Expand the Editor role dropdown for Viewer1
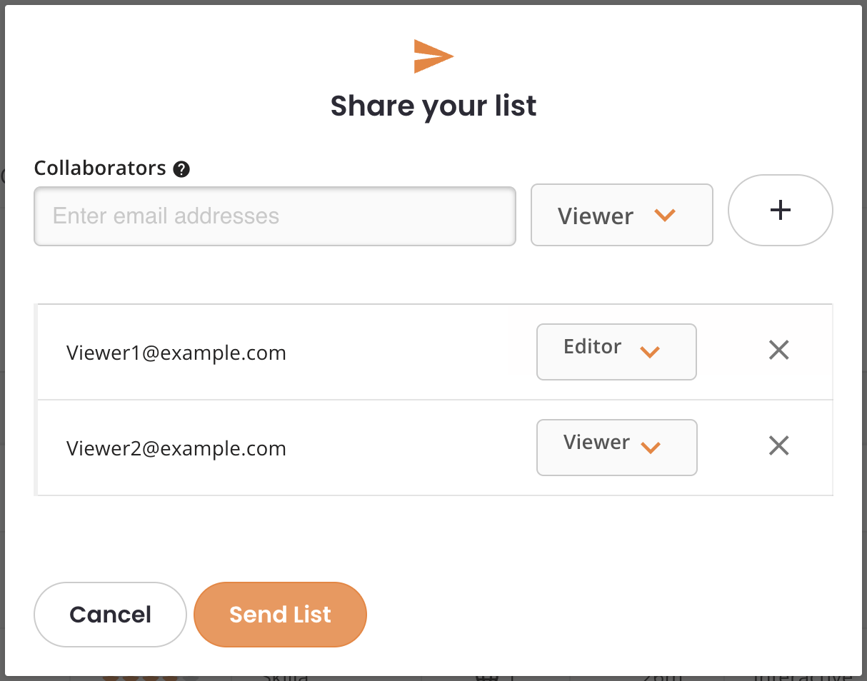This screenshot has height=681, width=867. (x=616, y=352)
